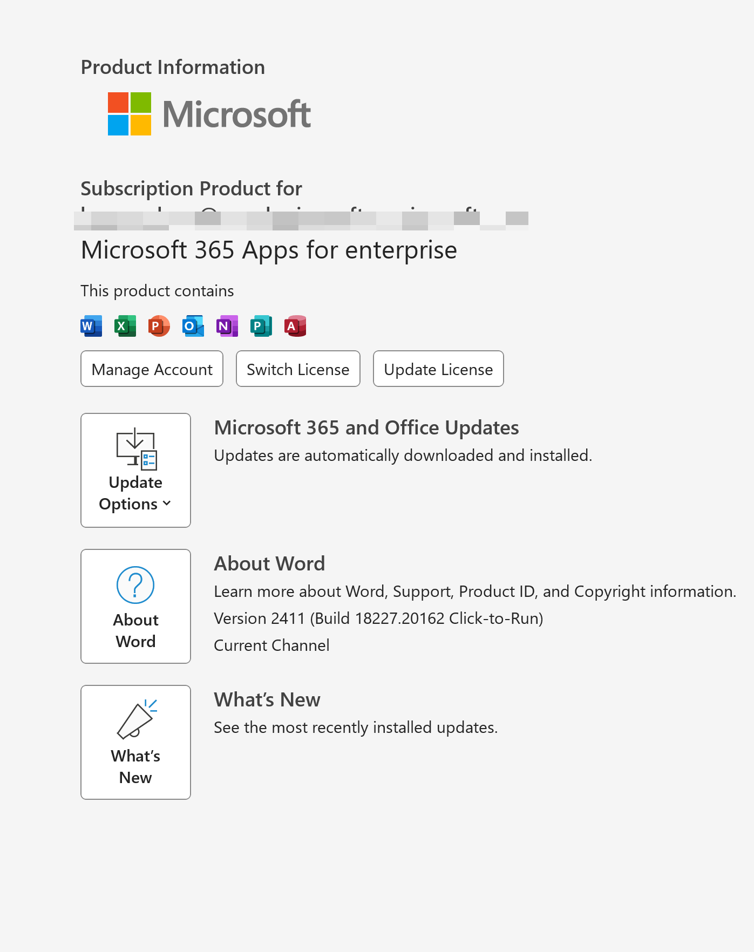Click the Switch License button
This screenshot has width=754, height=952.
pyautogui.click(x=298, y=369)
